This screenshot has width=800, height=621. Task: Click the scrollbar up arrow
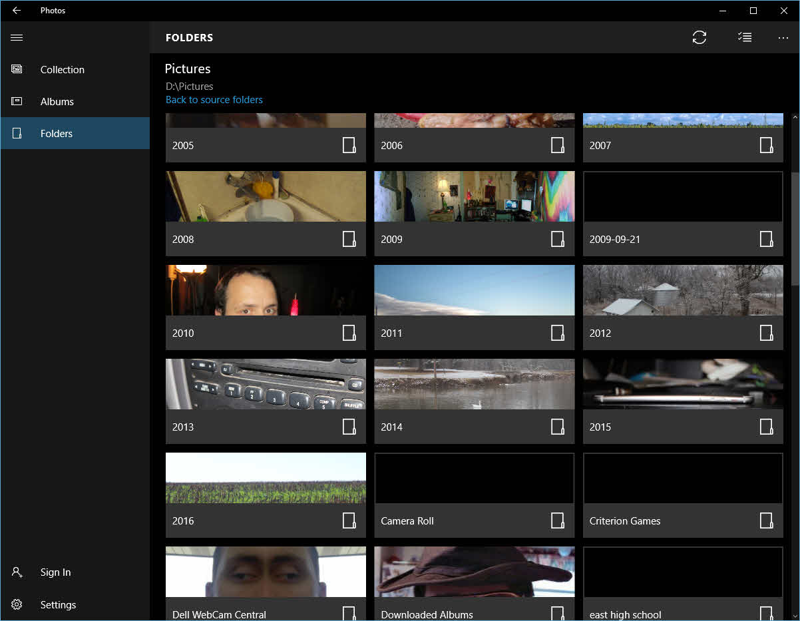794,118
